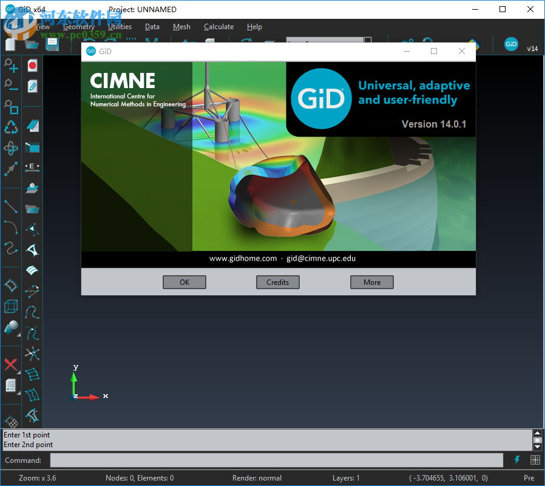Select the Create NURBS surface tool

11,286
